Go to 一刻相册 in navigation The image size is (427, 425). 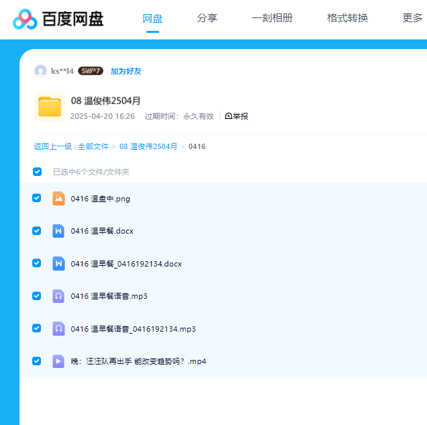[272, 18]
